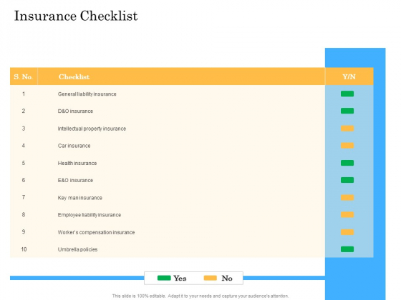Select the D&O insurance text
The height and width of the screenshot is (300, 401).
75,111
